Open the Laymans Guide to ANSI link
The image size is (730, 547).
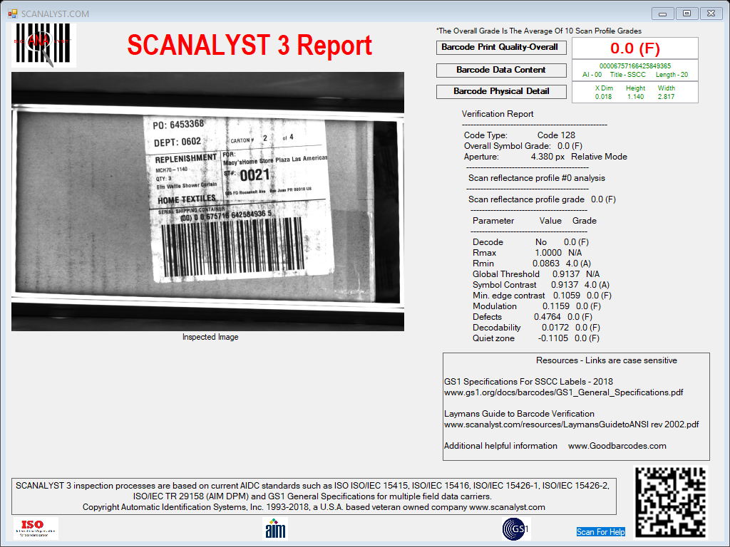[x=571, y=424]
